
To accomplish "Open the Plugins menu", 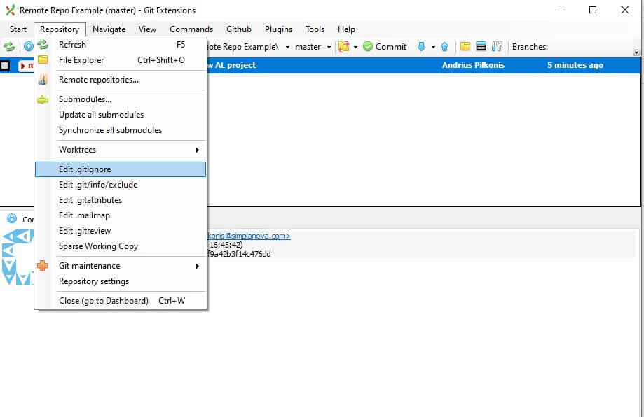I will pyautogui.click(x=278, y=29).
